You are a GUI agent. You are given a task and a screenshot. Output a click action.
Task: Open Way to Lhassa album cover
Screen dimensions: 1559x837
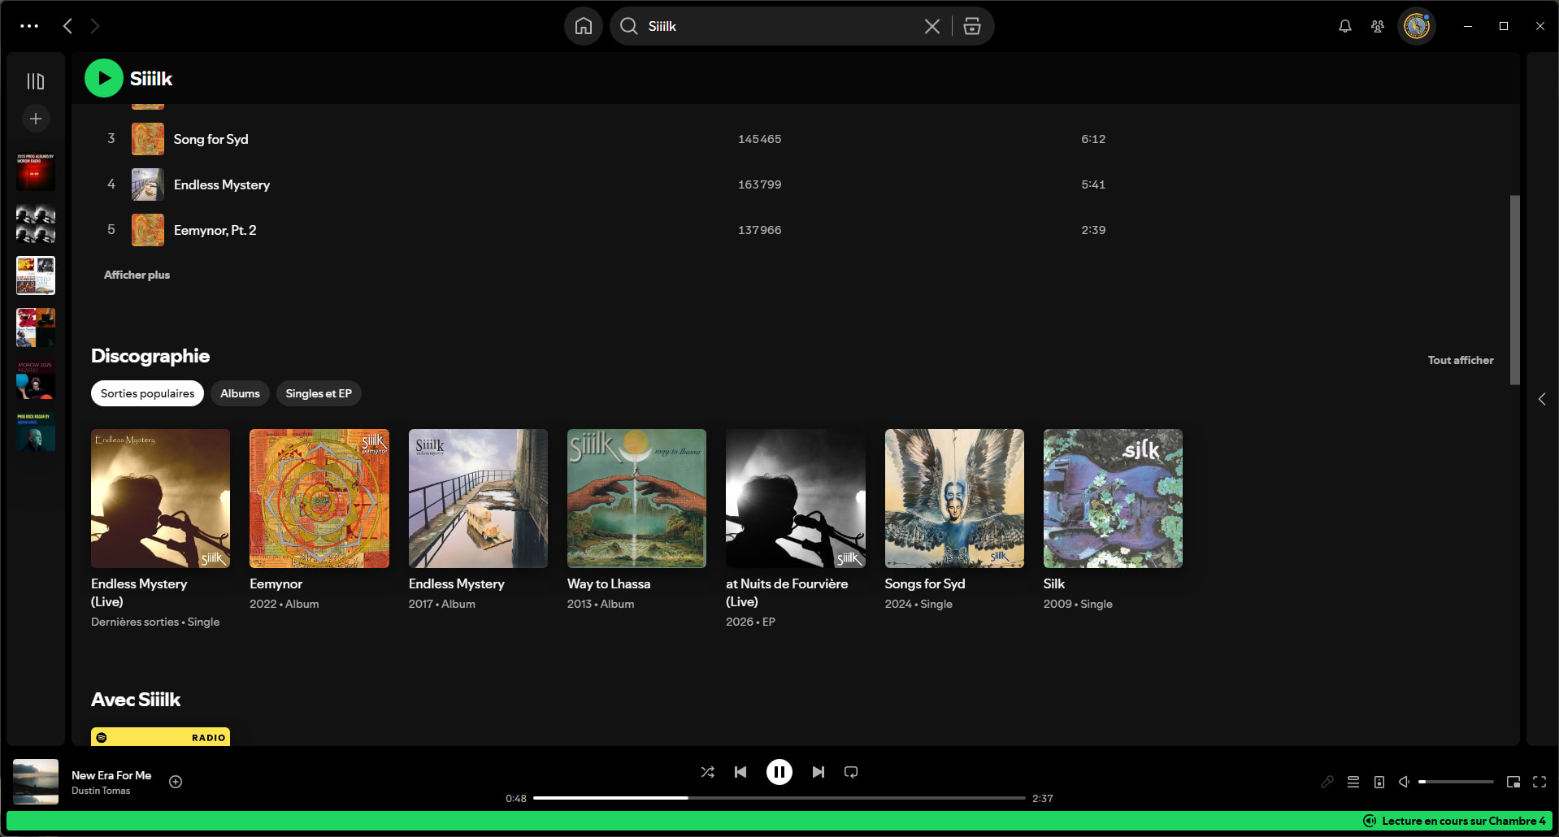coord(636,498)
